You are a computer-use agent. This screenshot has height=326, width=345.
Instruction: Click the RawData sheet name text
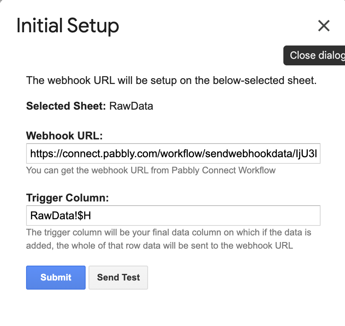(131, 106)
